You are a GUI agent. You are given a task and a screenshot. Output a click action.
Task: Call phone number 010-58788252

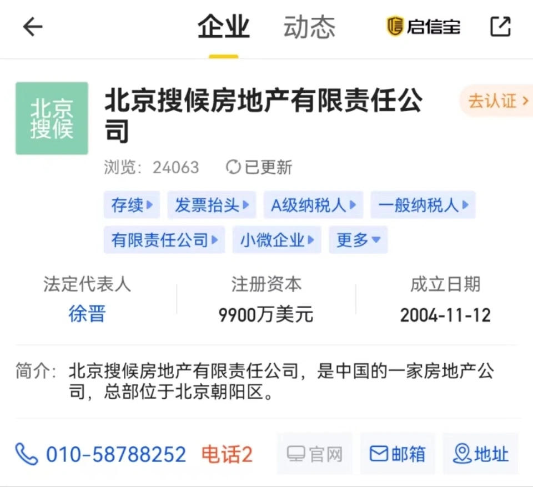click(x=115, y=454)
